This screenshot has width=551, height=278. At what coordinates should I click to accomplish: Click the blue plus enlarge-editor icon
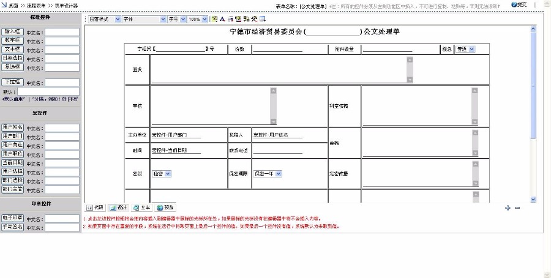coord(508,208)
